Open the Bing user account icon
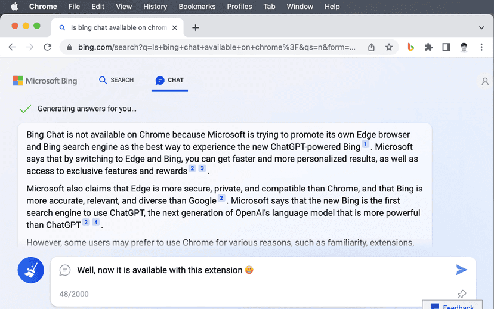 point(485,81)
